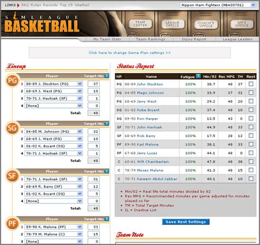Go to League Leaders tab
The height and width of the screenshot is (245, 260).
[x=238, y=39]
